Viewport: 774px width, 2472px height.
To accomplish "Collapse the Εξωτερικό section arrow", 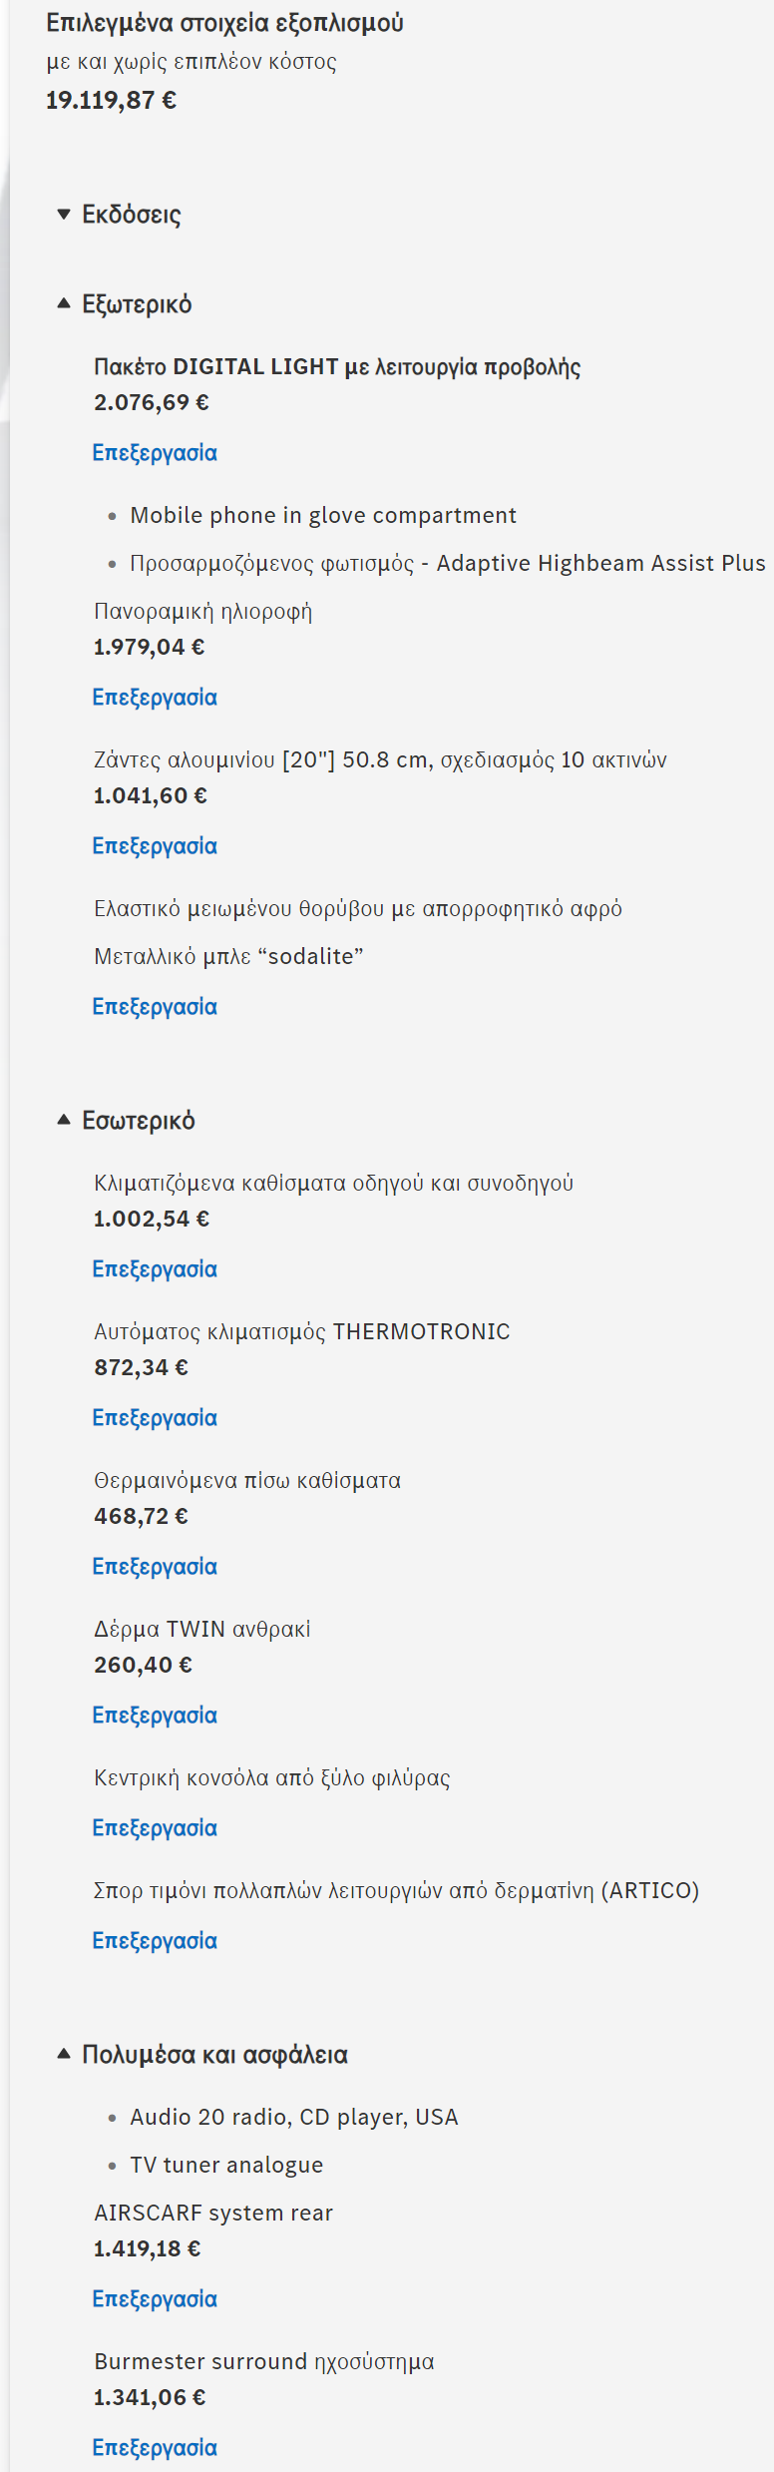I will tap(64, 303).
